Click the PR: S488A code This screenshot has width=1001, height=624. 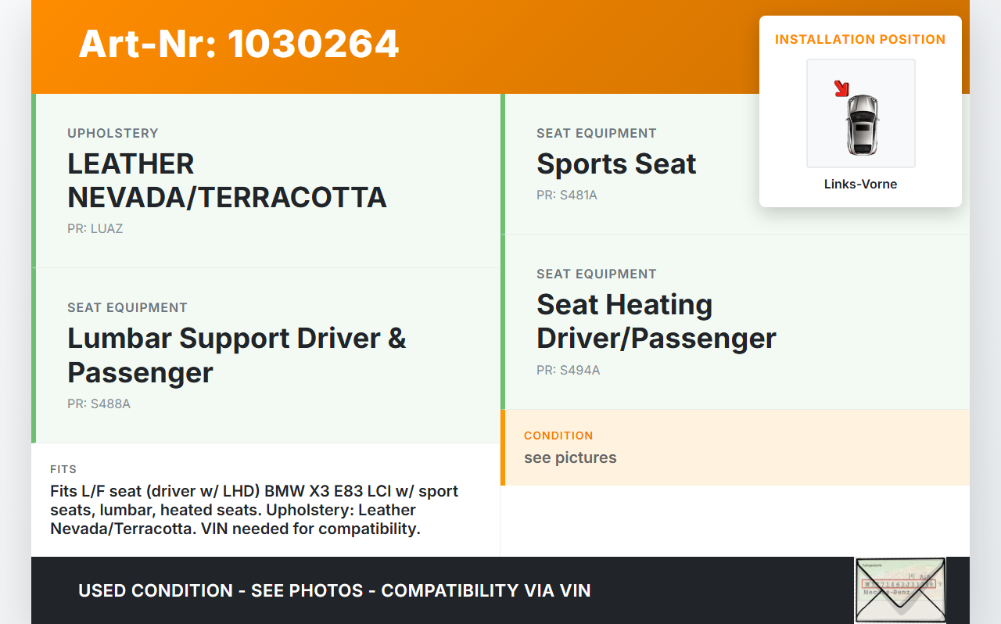point(99,404)
